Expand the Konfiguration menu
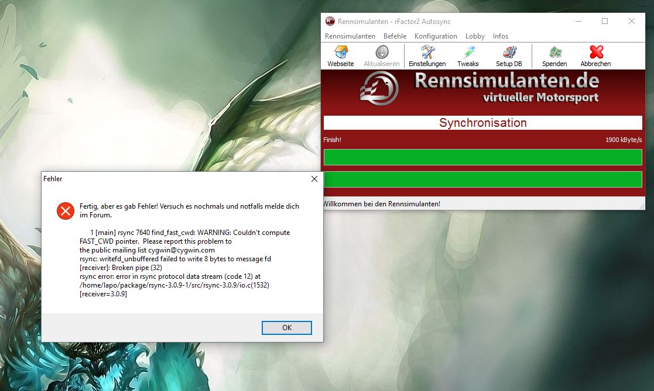Screen dimensions: 654x391 point(436,36)
